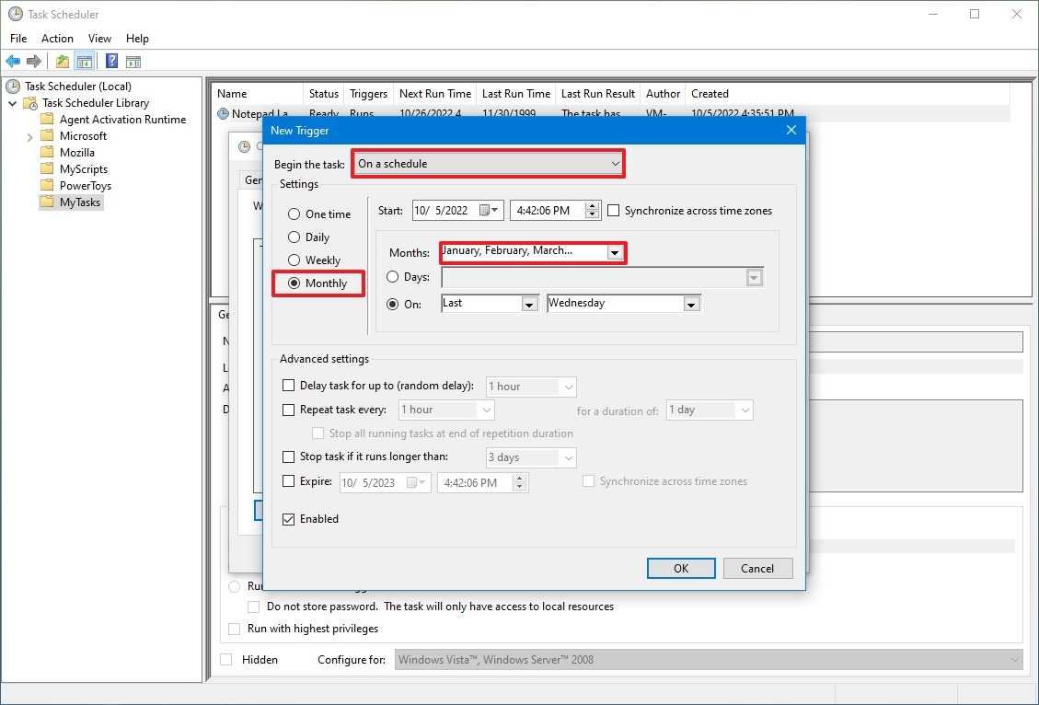Toggle the Show/Hide Console Tree icon
Viewport: 1039px width, 705px height.
(x=84, y=62)
